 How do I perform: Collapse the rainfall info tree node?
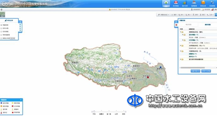180,32
